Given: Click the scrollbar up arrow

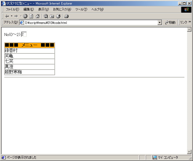Looking at the screenshot, I should [189, 30].
